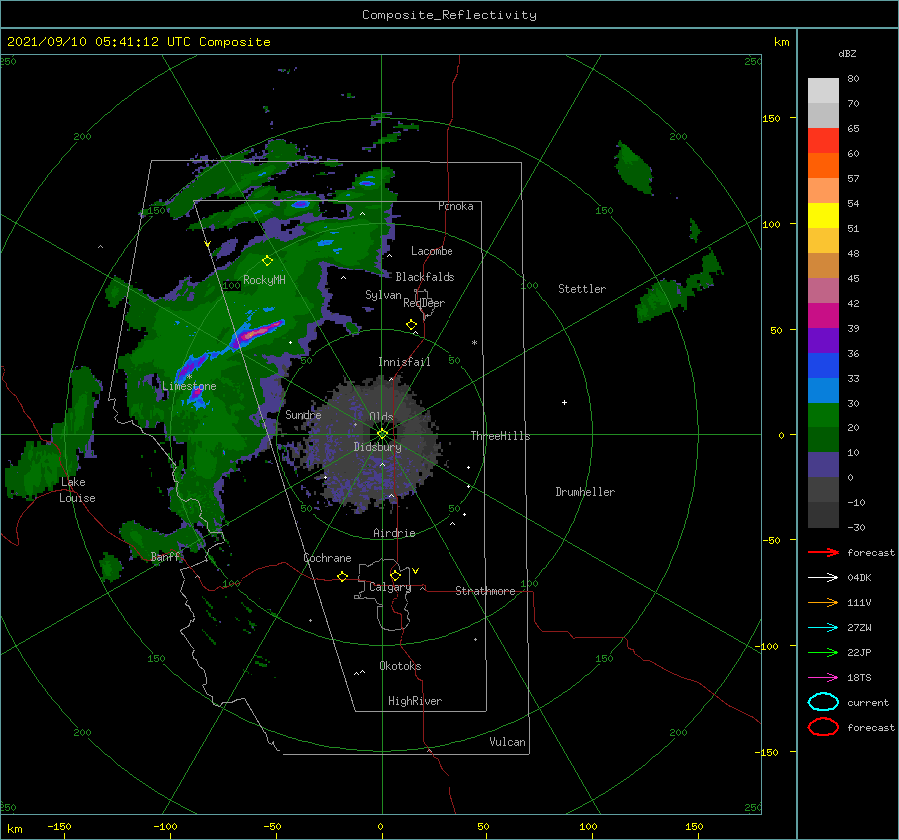Image resolution: width=899 pixels, height=840 pixels.
Task: Click the Lacombe city label
Action: click(x=432, y=251)
